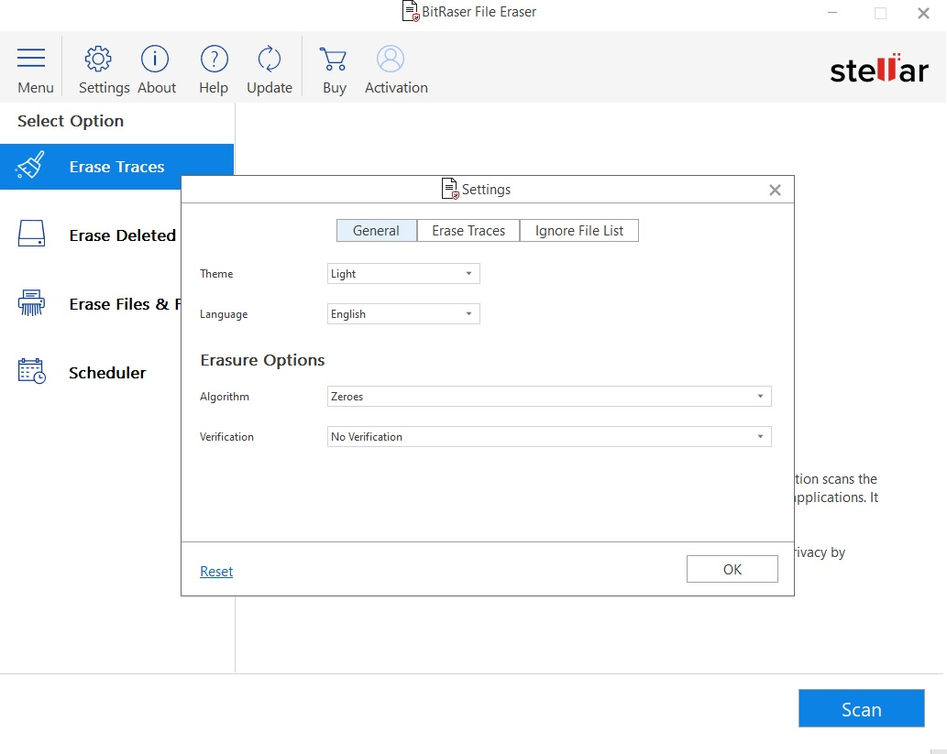Click the Activation user icon
The height and width of the screenshot is (754, 947).
391,60
